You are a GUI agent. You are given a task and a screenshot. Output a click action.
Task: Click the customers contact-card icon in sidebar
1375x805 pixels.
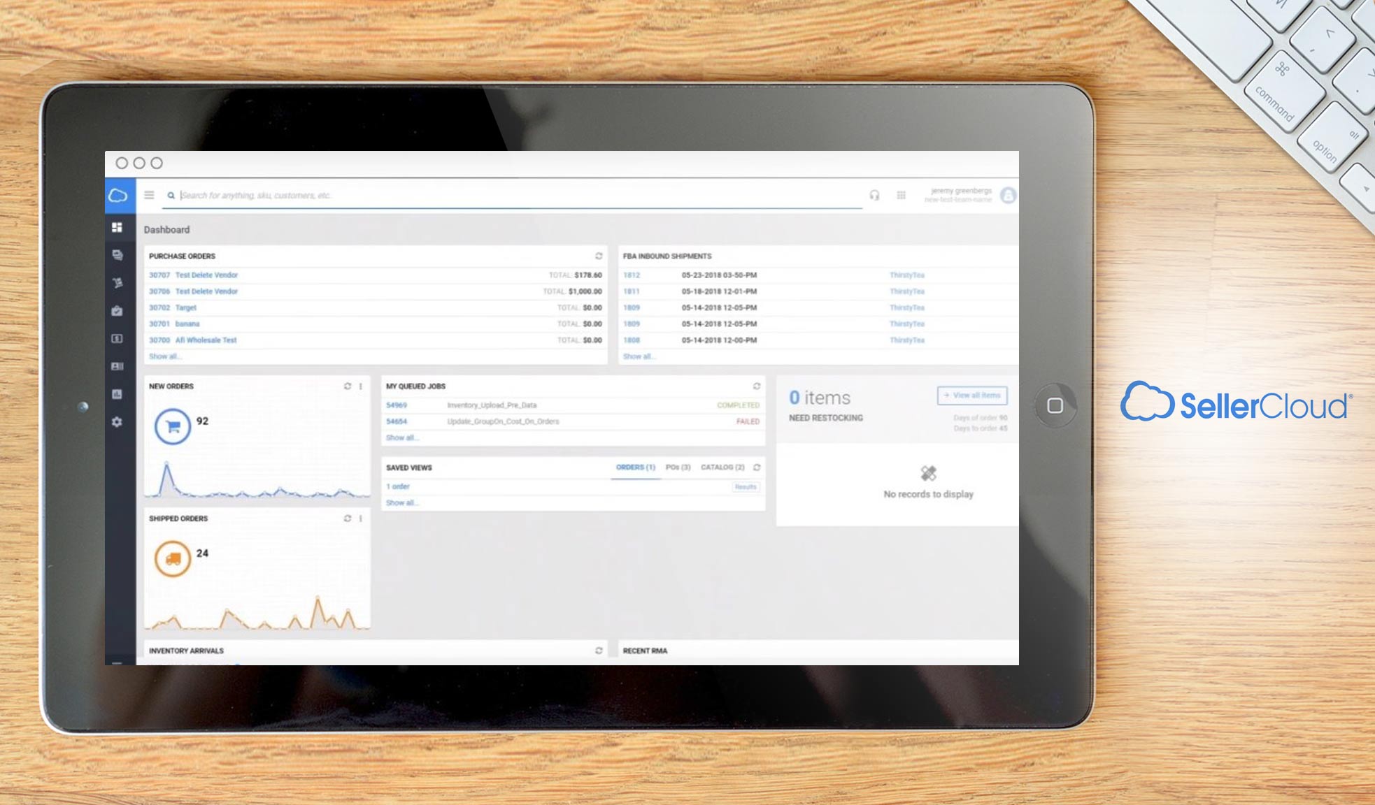coord(119,365)
